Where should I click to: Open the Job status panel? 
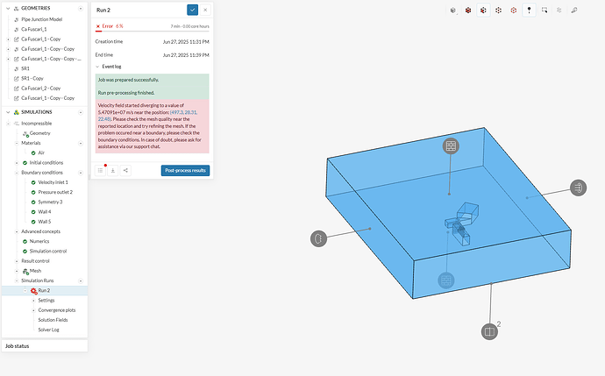click(45, 346)
